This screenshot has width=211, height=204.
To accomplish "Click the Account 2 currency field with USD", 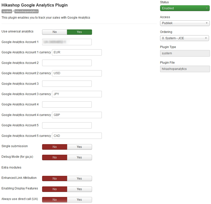I will pos(77,73).
